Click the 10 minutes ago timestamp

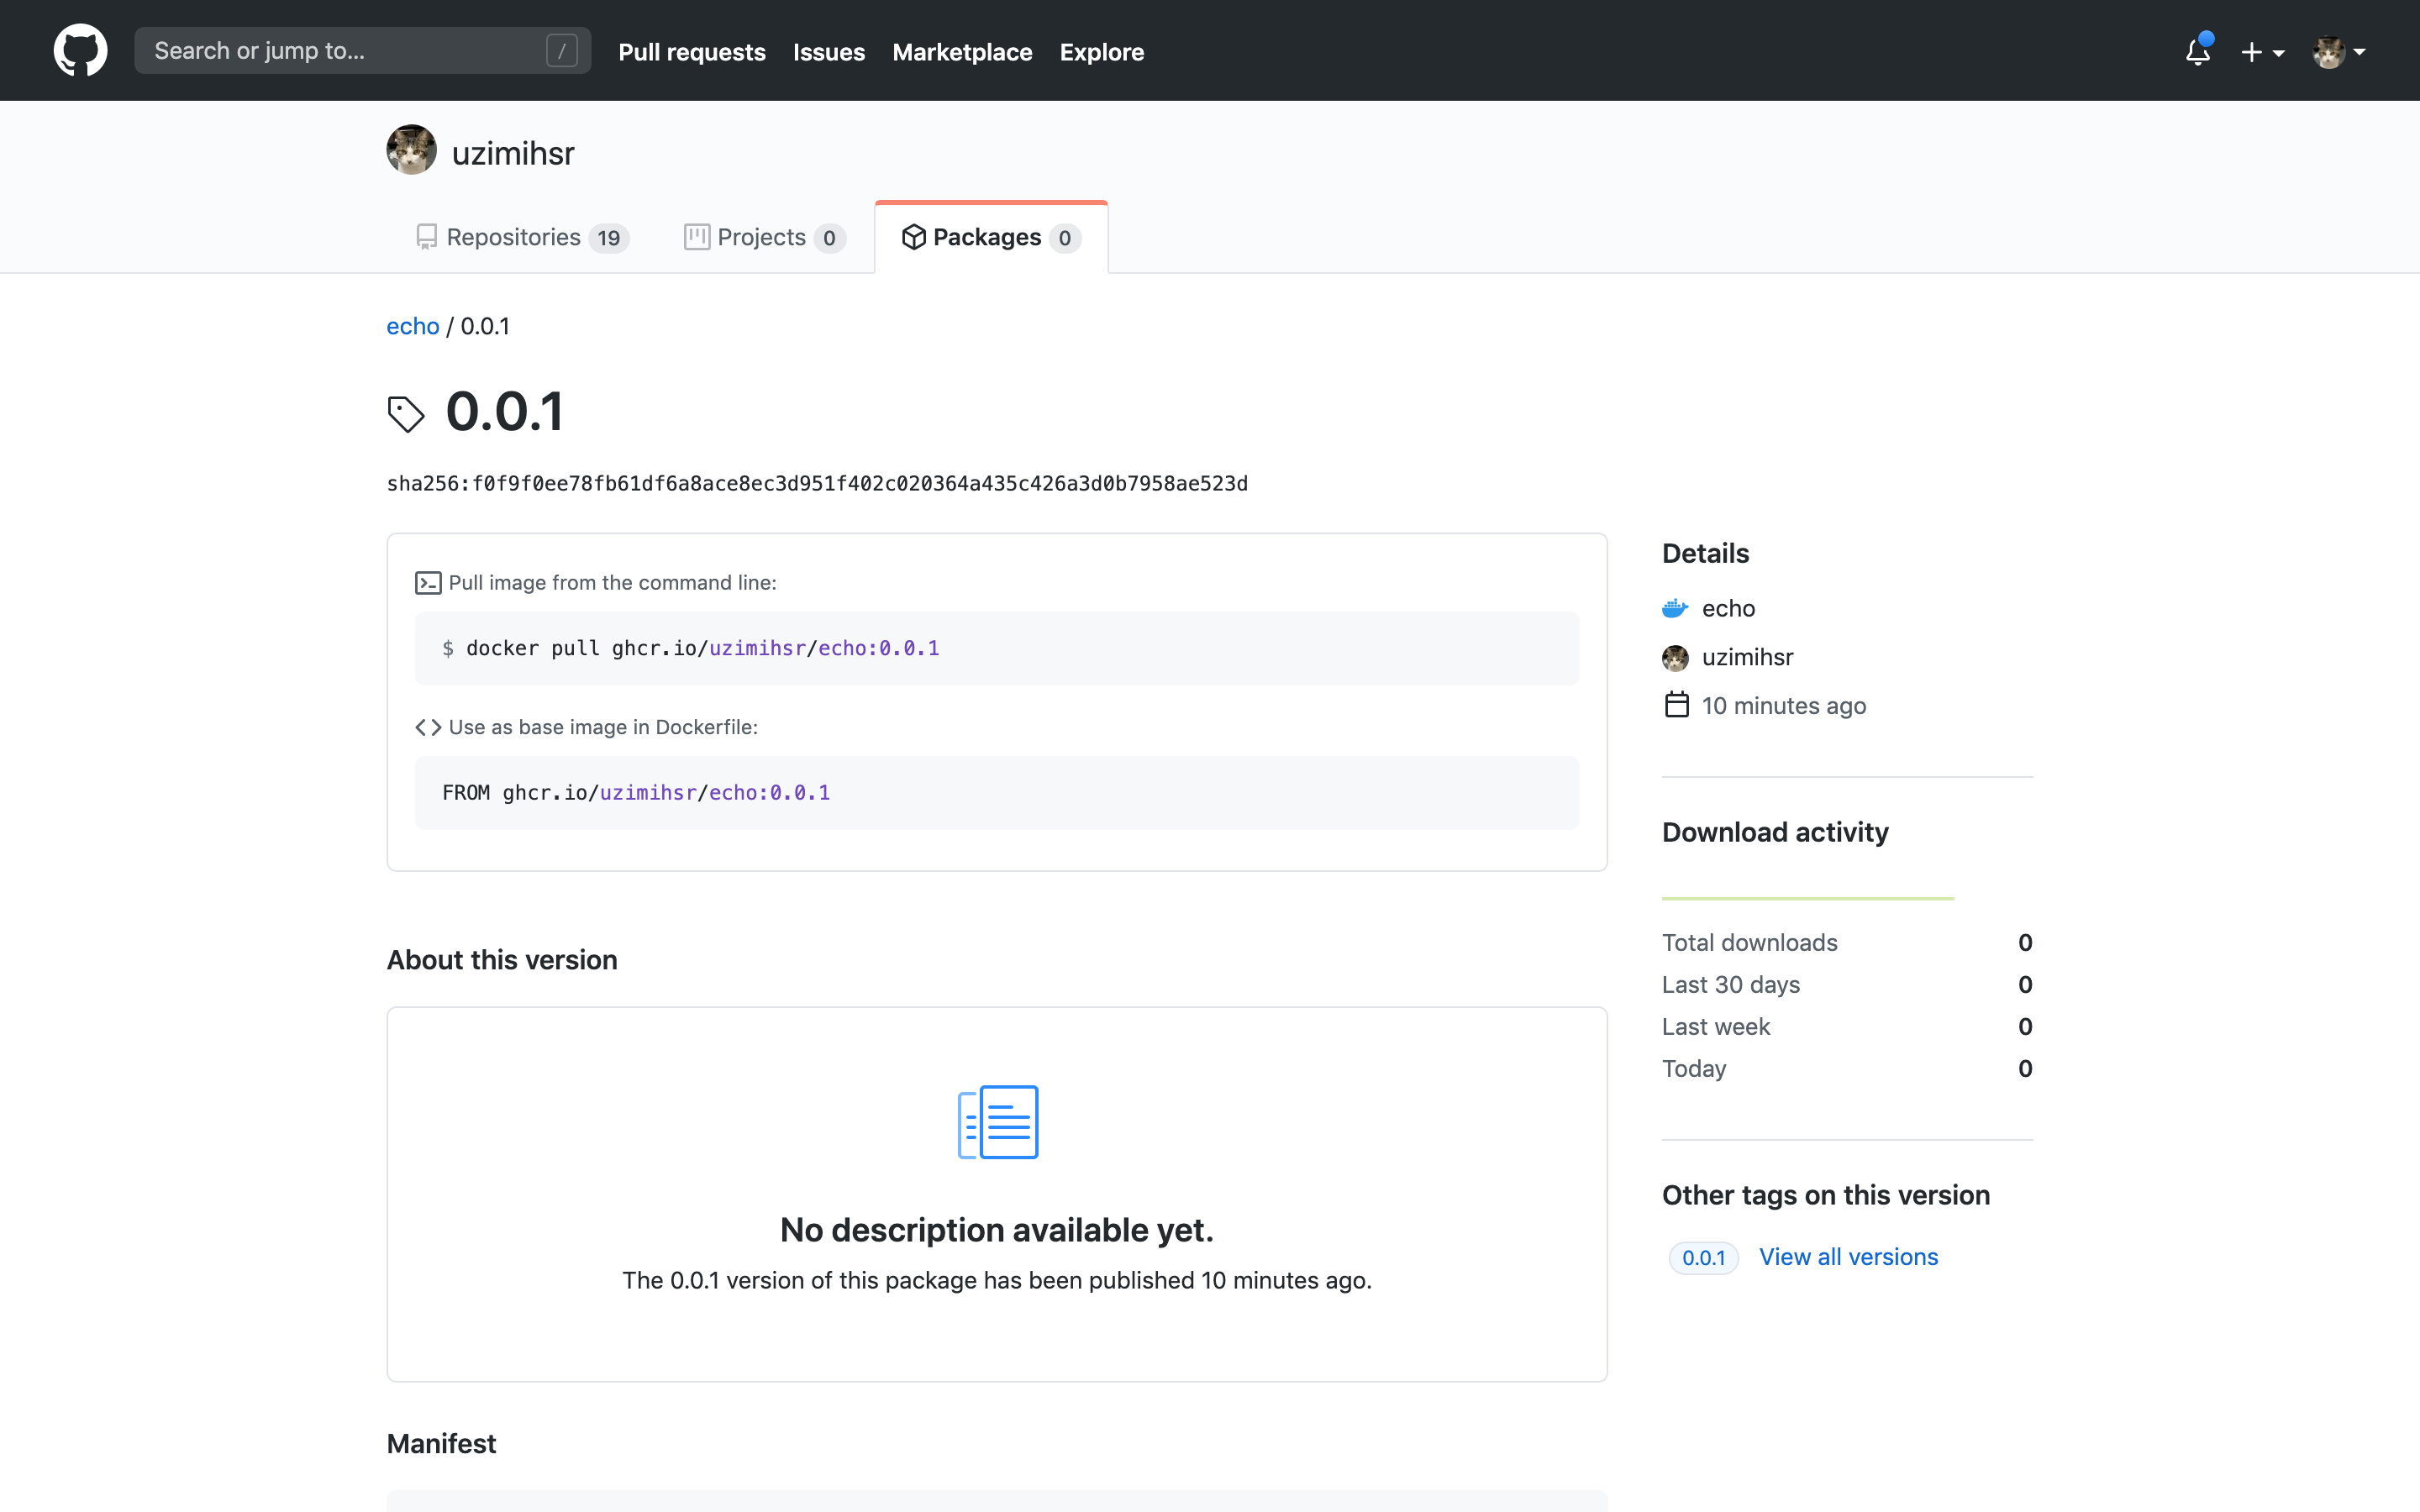coord(1784,706)
